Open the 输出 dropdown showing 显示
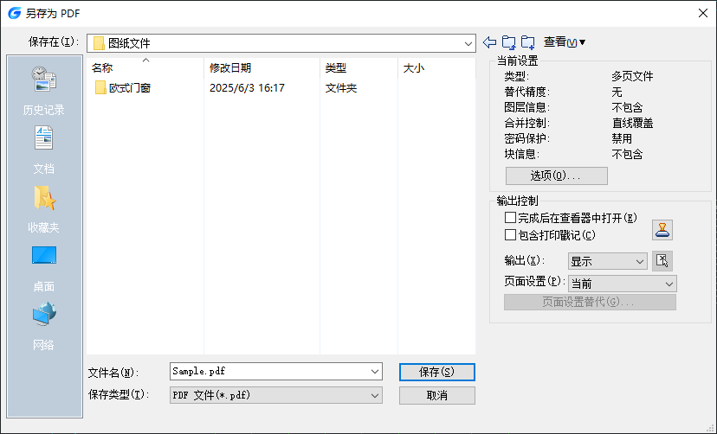 pyautogui.click(x=607, y=261)
